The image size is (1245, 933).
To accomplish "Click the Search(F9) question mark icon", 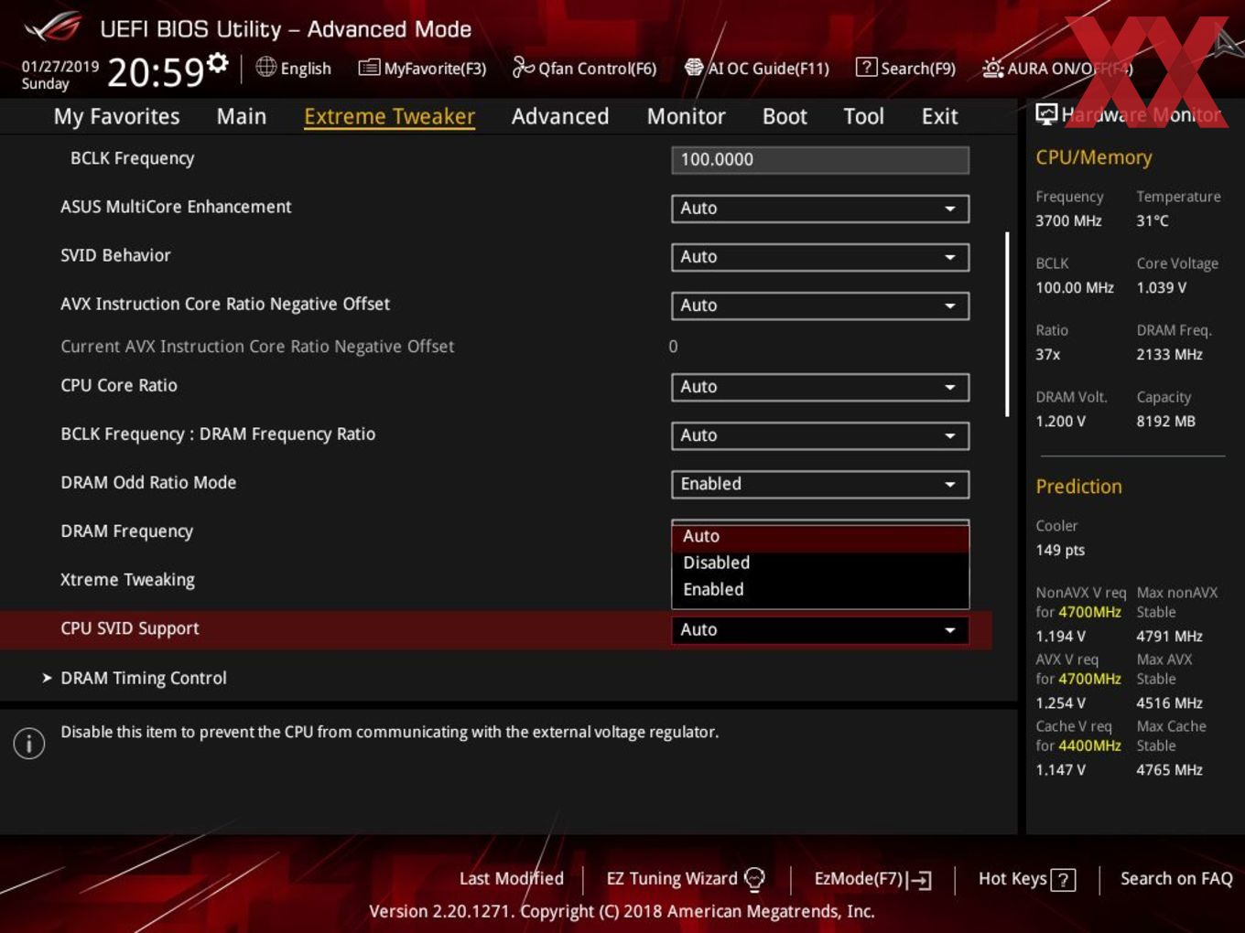I will tap(866, 67).
